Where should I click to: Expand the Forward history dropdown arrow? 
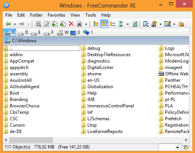[28, 24]
